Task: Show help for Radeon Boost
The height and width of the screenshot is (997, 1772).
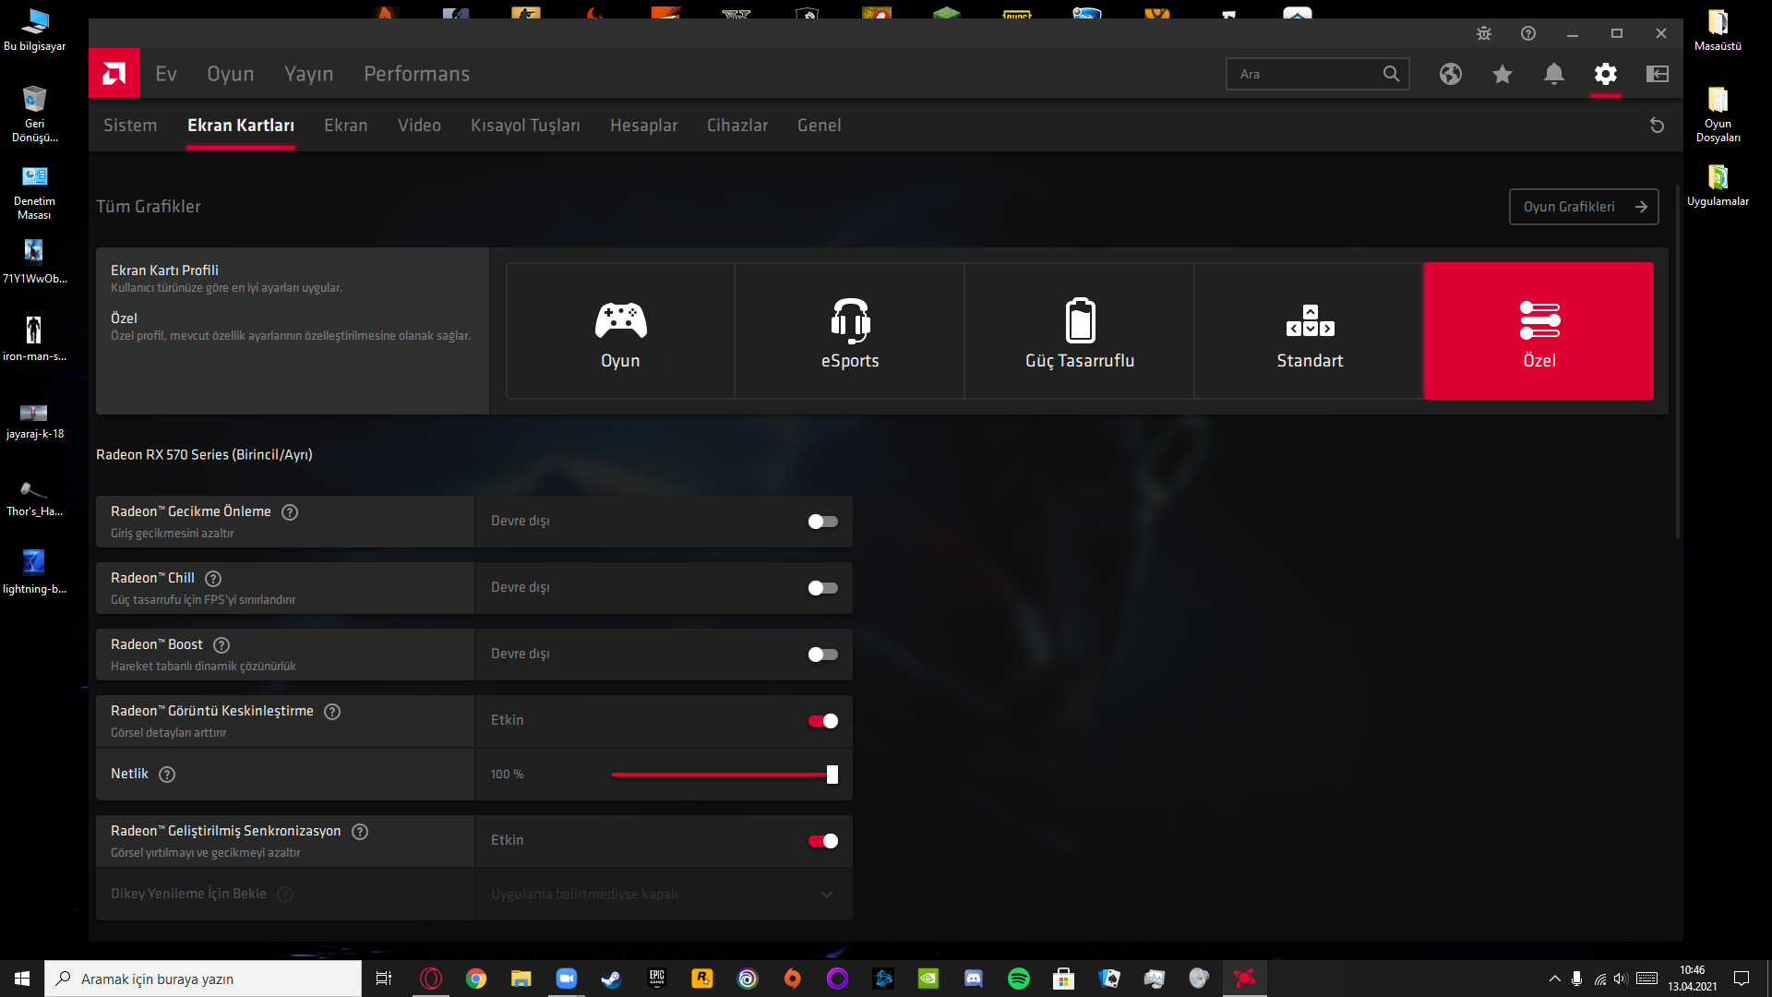Action: click(221, 645)
